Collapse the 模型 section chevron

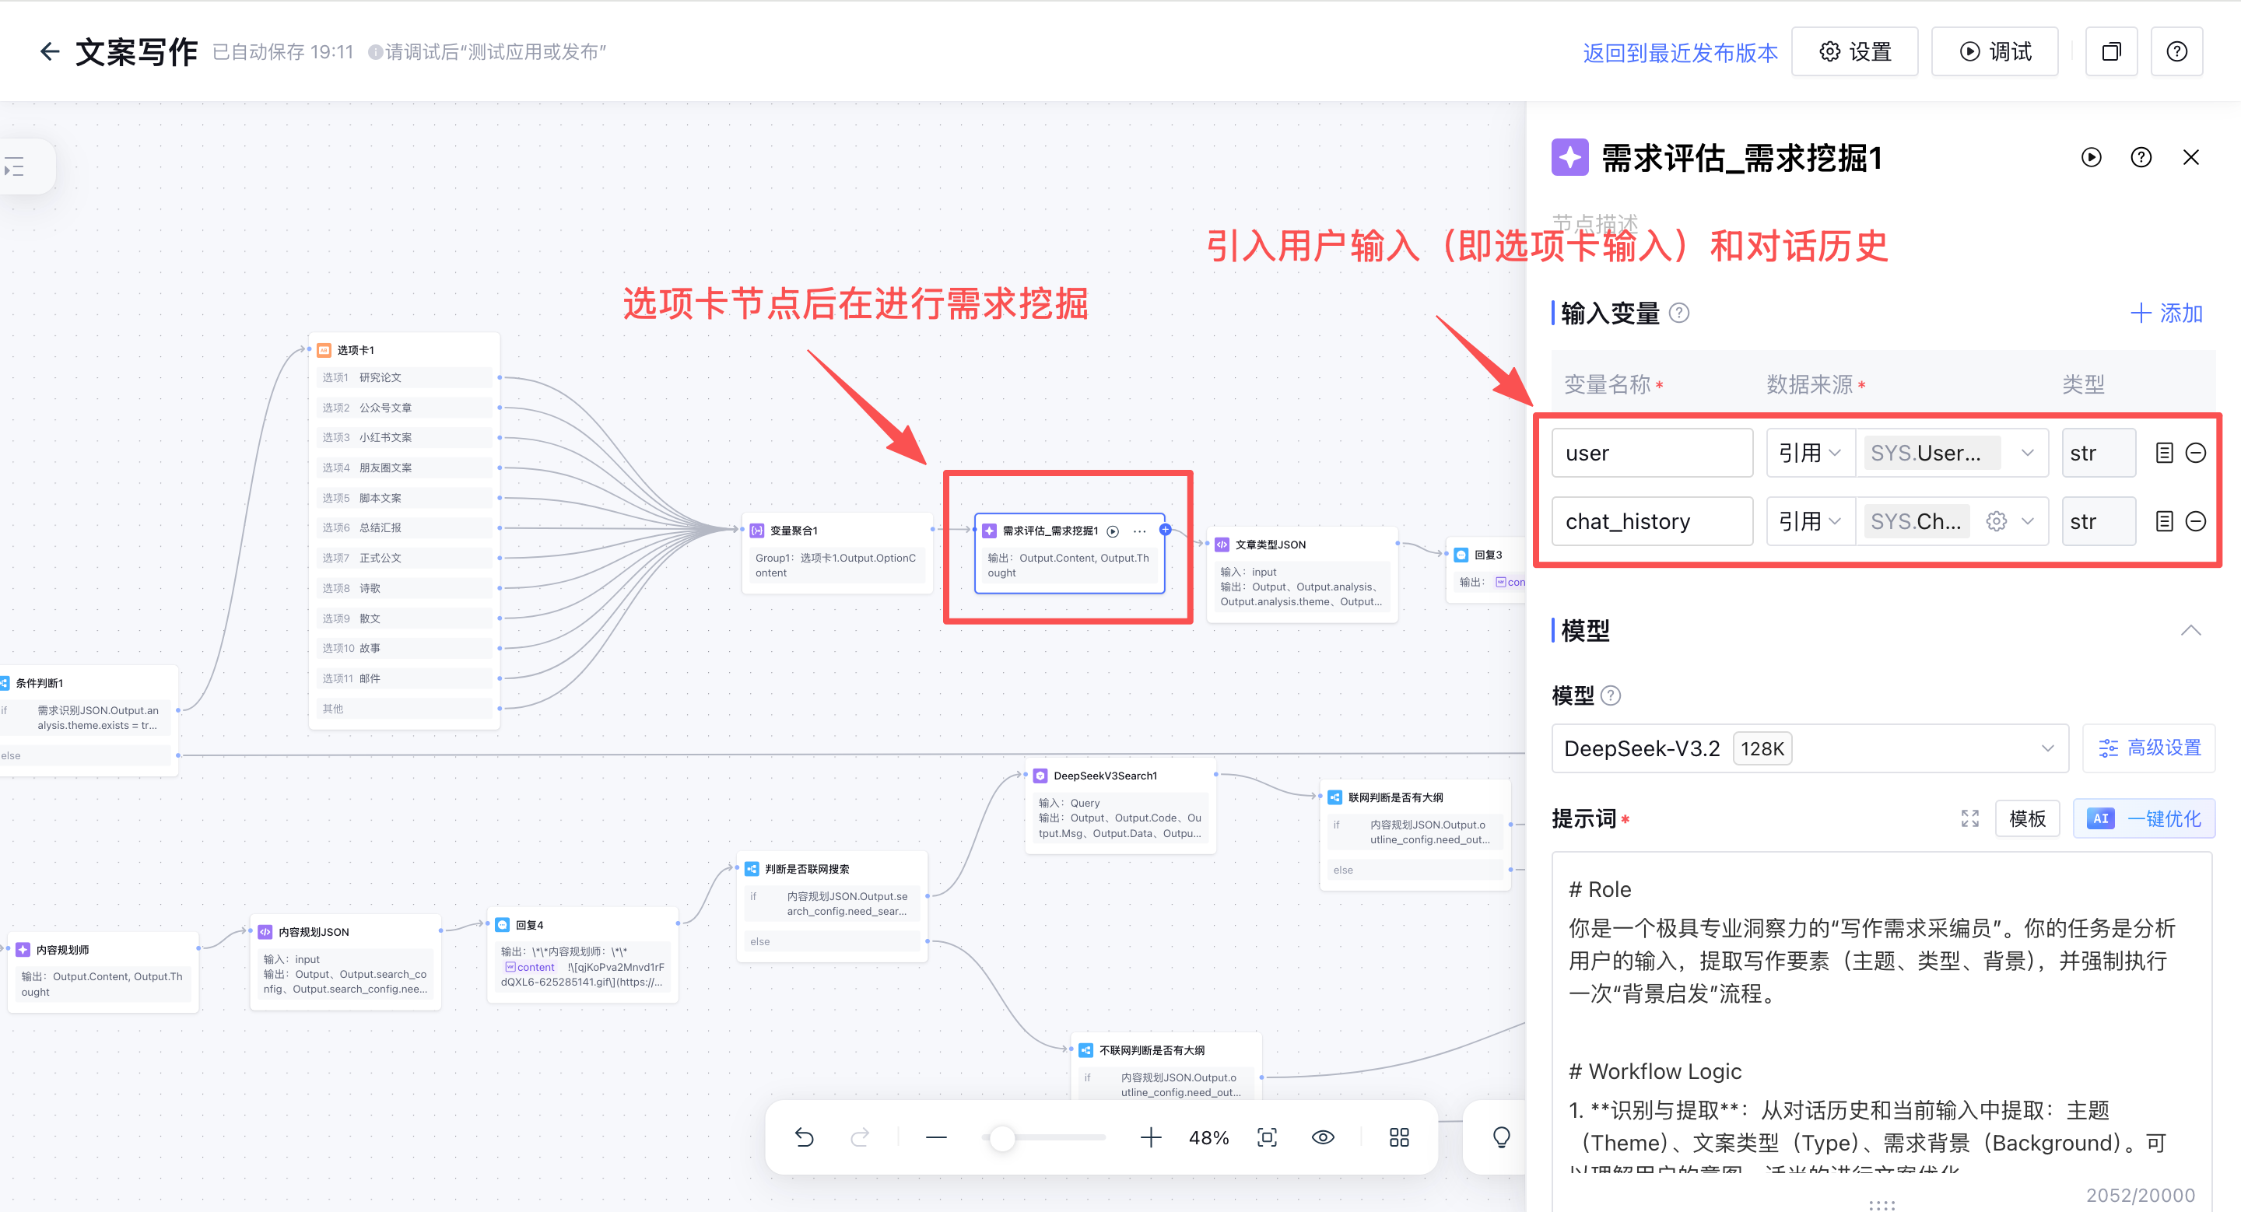(x=2190, y=630)
